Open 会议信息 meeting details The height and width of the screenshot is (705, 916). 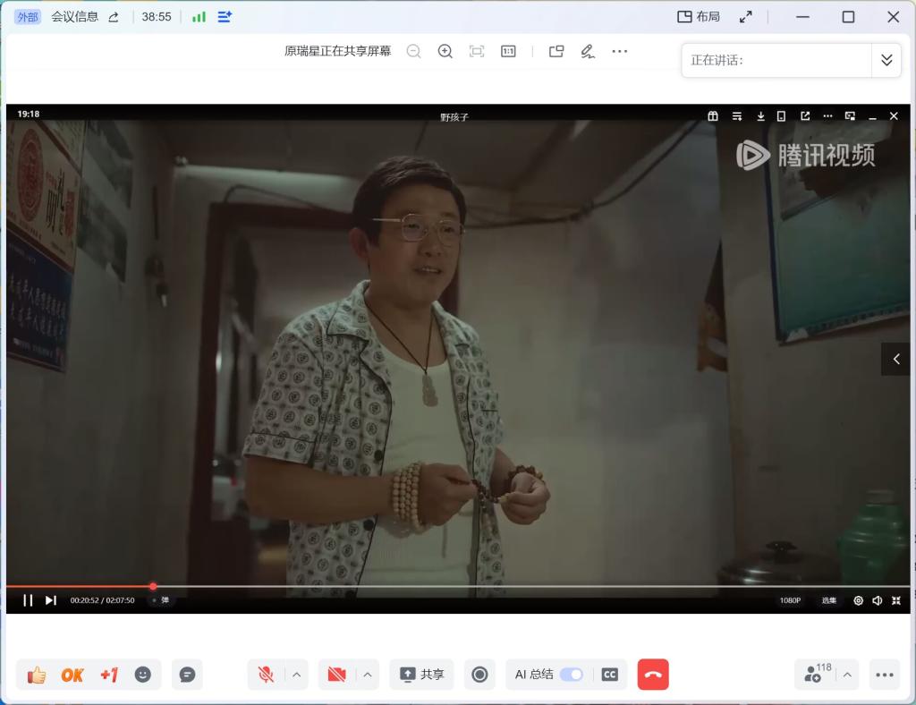[x=75, y=17]
